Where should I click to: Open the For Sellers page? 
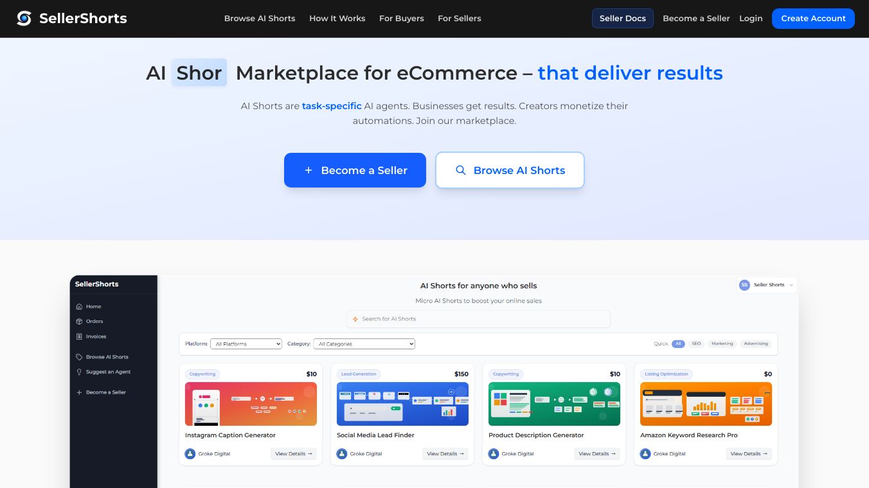coord(460,19)
